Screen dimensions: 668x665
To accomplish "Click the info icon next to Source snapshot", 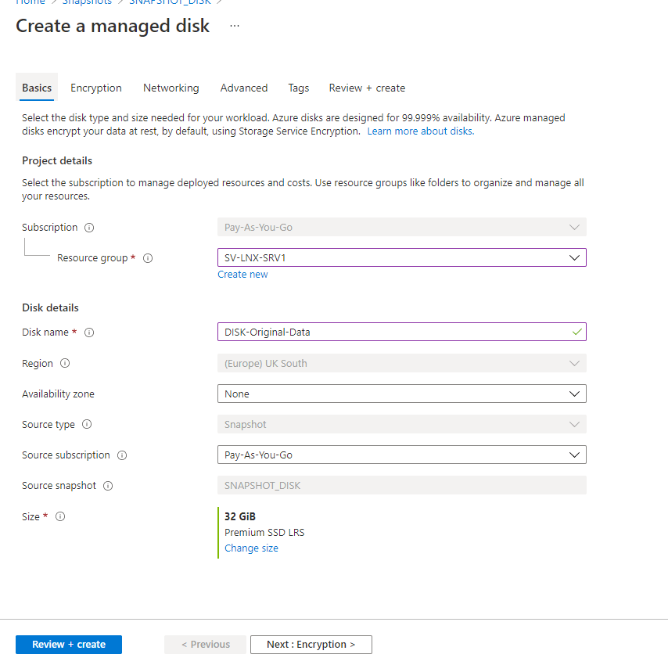I will pyautogui.click(x=108, y=486).
